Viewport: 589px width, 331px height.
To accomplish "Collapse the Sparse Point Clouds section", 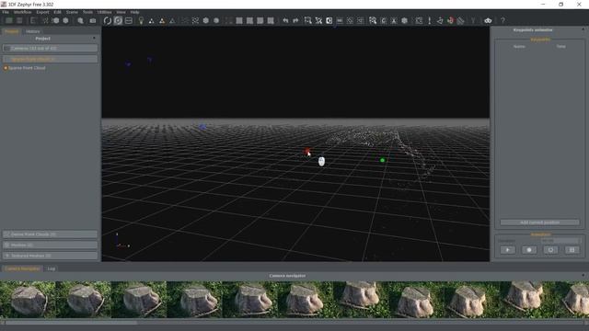I will pyautogui.click(x=51, y=59).
